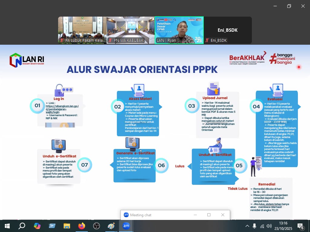This screenshot has height=232, width=310.
Task: Open notification center with 6 alerts
Action: pyautogui.click(x=301, y=226)
